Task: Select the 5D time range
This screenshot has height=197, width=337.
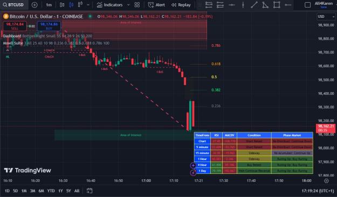Action: coord(15,191)
